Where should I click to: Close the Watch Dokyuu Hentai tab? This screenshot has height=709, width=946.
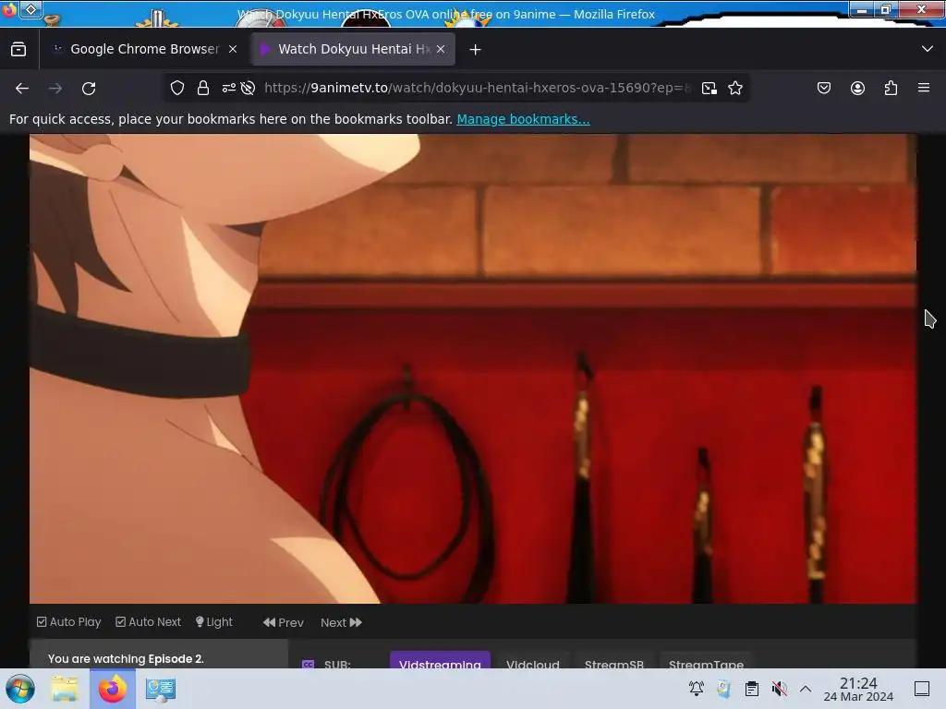(x=441, y=50)
